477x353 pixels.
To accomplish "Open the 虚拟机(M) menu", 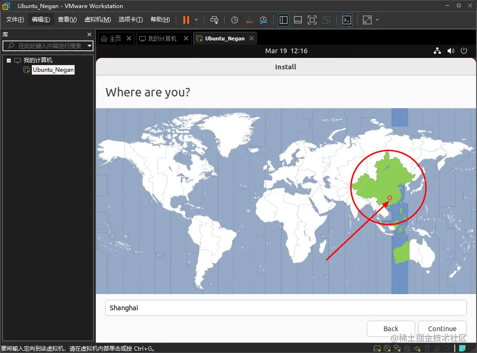I will [97, 19].
